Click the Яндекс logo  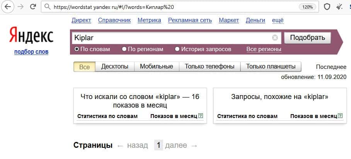coord(31,35)
